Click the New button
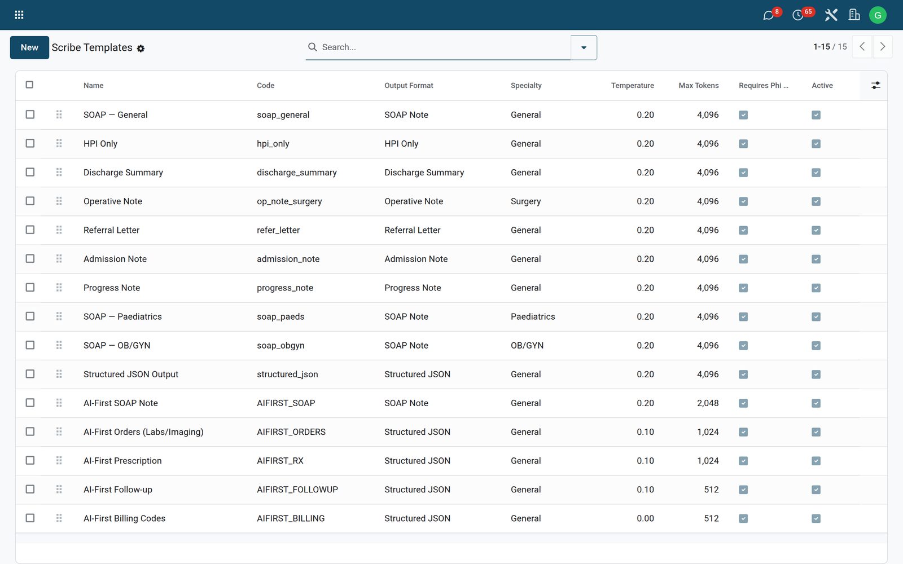Screen dimensions: 903x564 click(x=29, y=47)
